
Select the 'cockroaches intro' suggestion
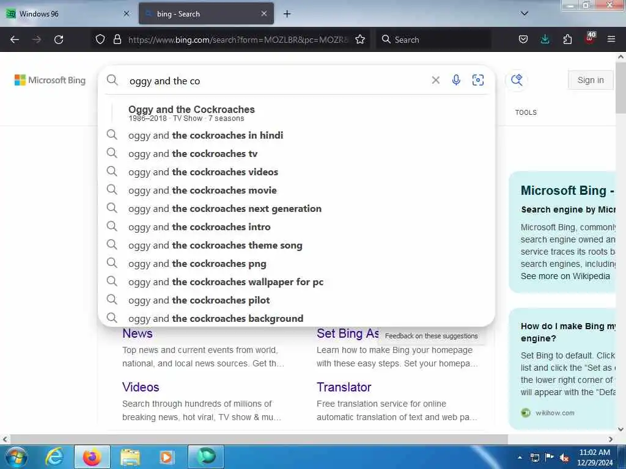(x=296, y=227)
